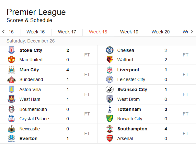Click the Leicester City team name
This screenshot has height=144, width=196.
[131, 79]
